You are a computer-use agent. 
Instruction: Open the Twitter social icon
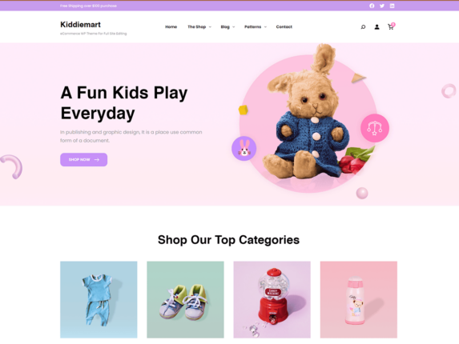(x=382, y=6)
